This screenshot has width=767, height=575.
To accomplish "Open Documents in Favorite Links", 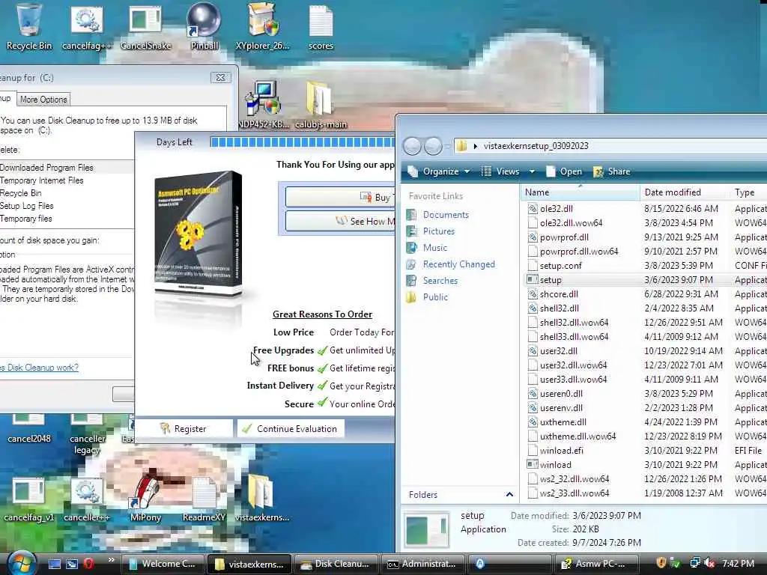I will pyautogui.click(x=446, y=215).
